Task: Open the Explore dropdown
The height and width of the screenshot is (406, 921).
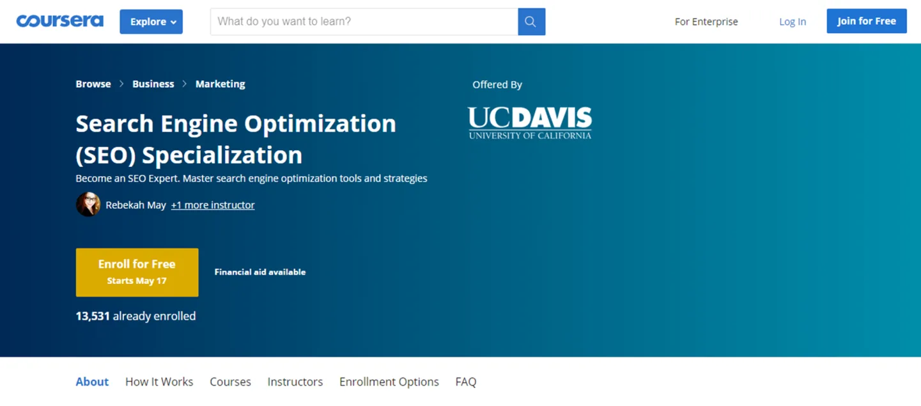Action: 151,21
